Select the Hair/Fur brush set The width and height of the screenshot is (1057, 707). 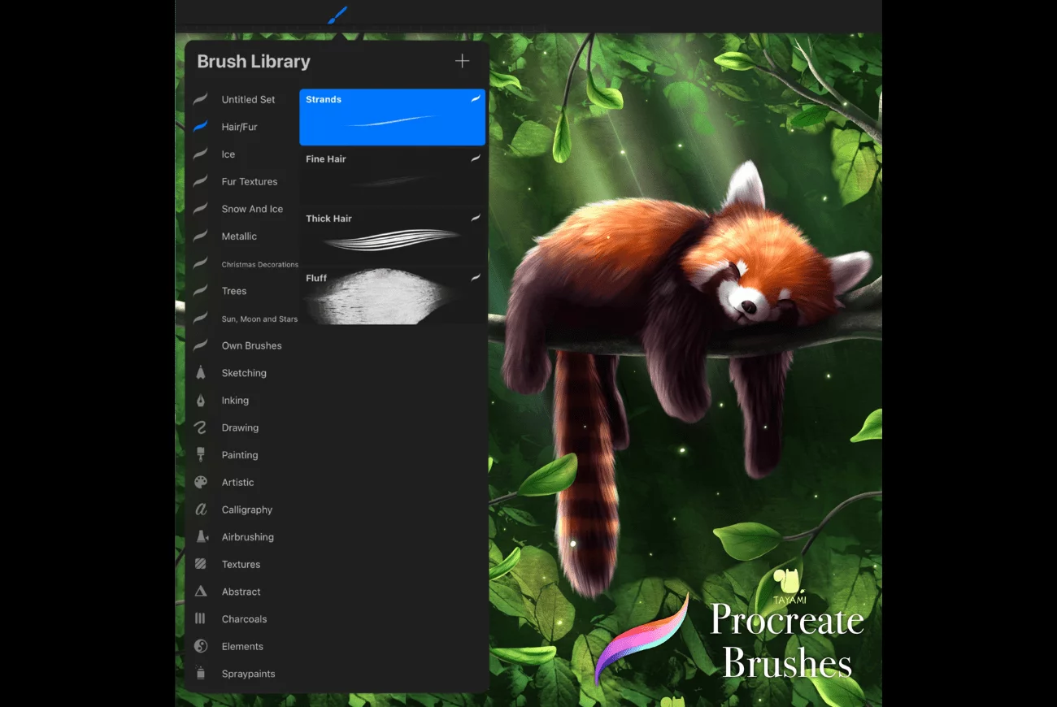241,127
